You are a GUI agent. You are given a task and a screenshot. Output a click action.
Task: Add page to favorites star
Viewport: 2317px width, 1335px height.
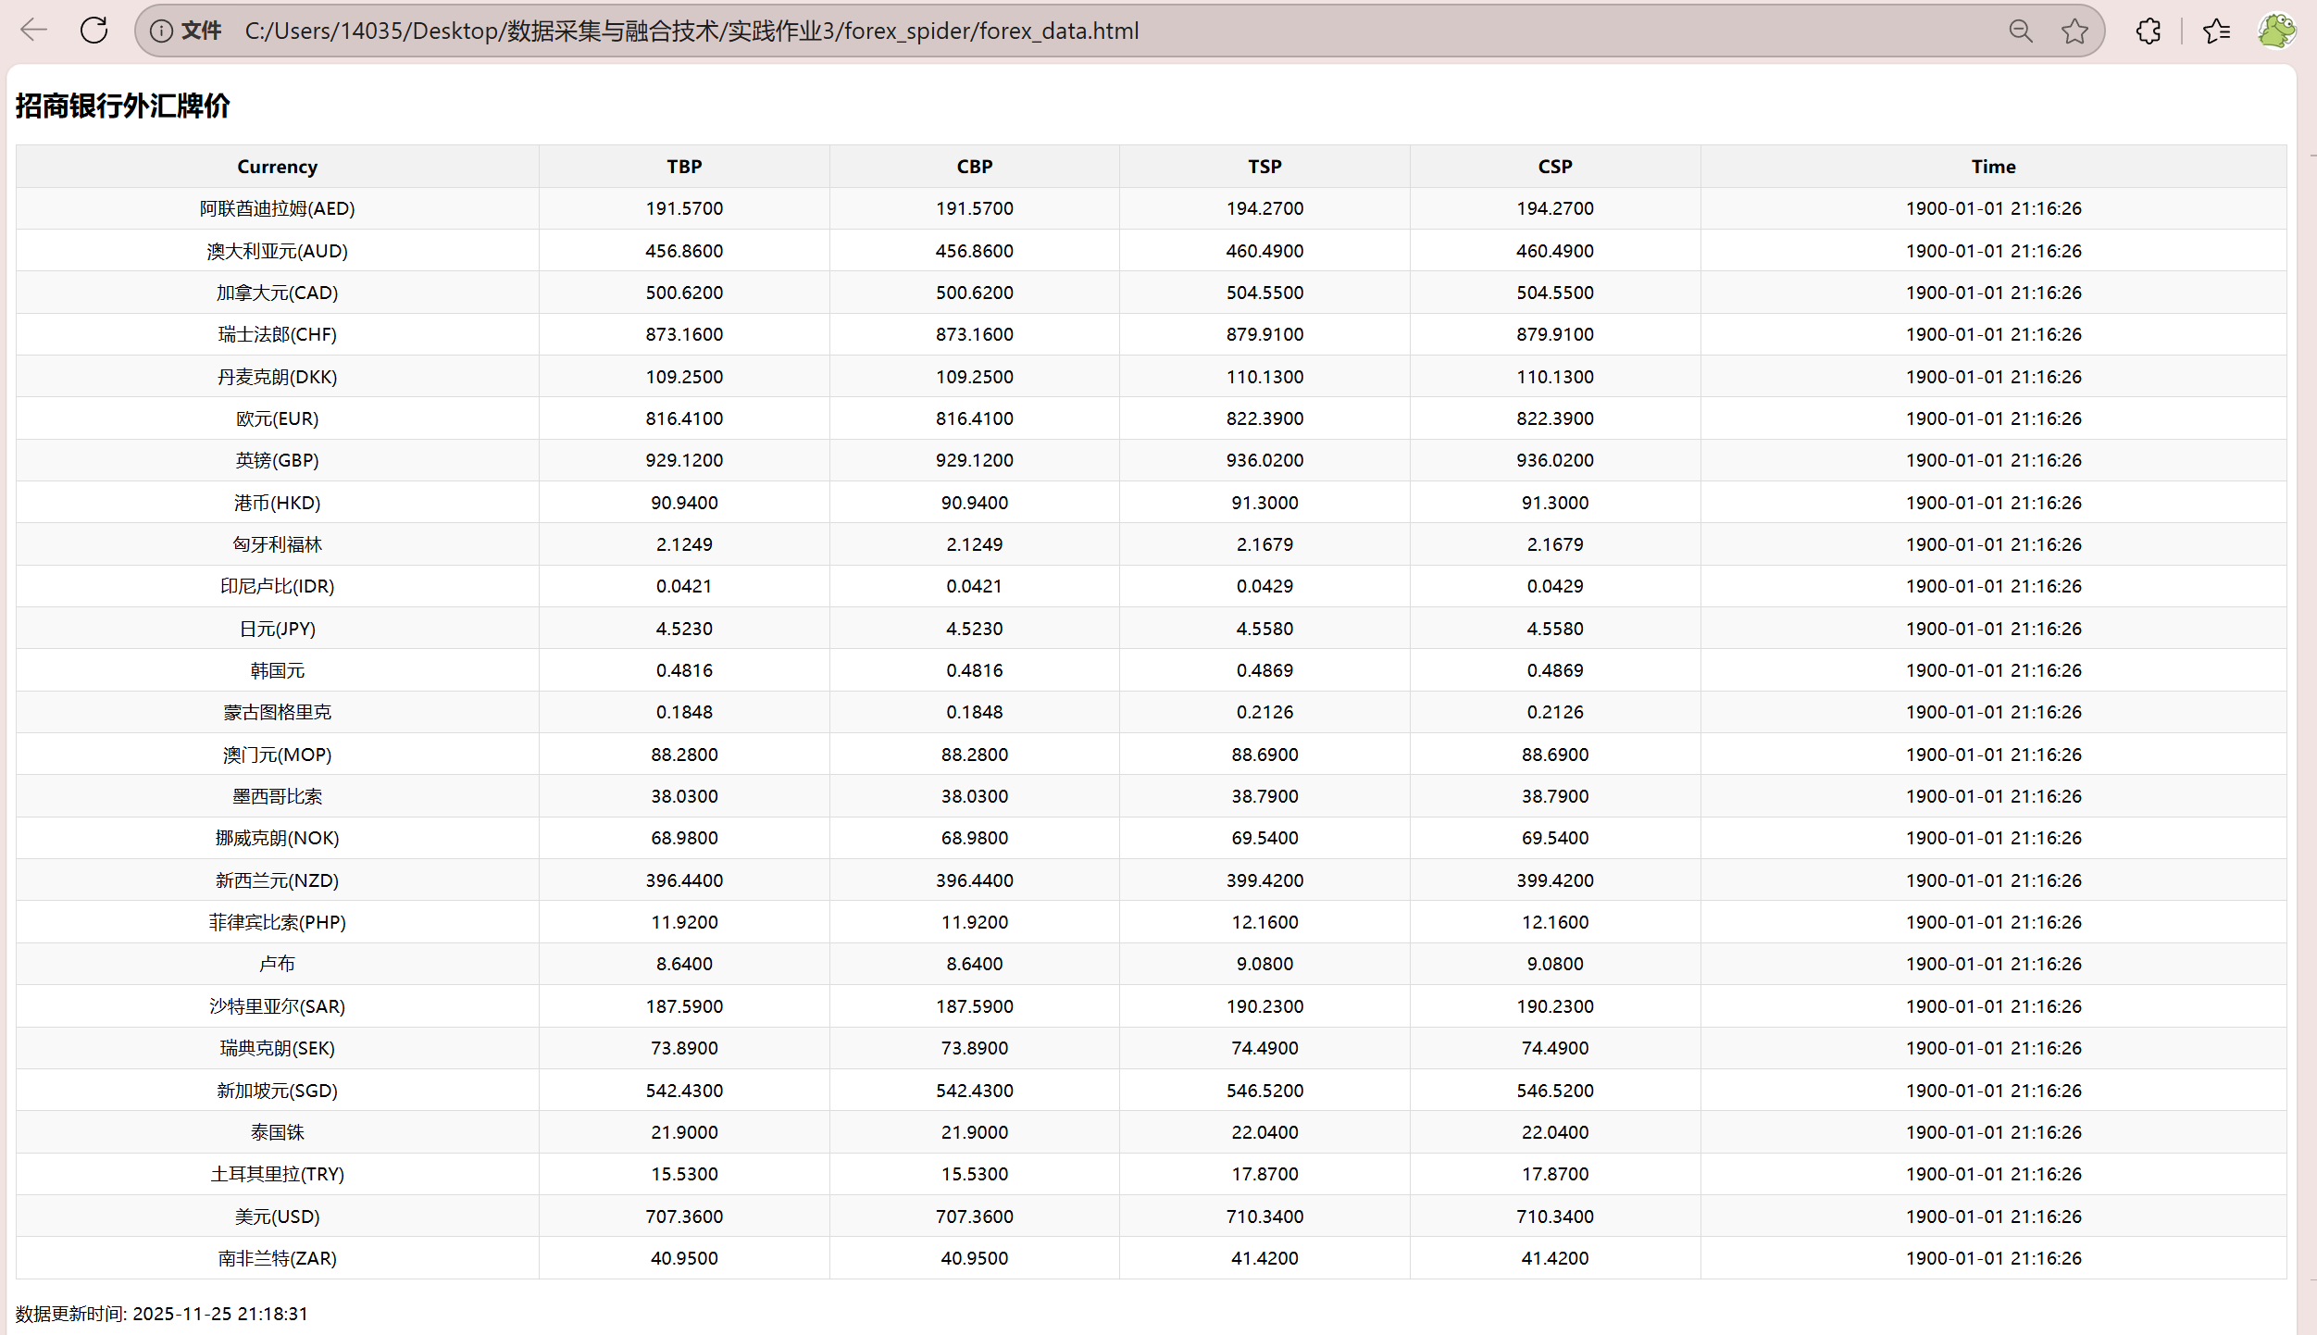(2074, 31)
